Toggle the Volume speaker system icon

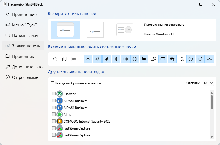click(x=125, y=59)
